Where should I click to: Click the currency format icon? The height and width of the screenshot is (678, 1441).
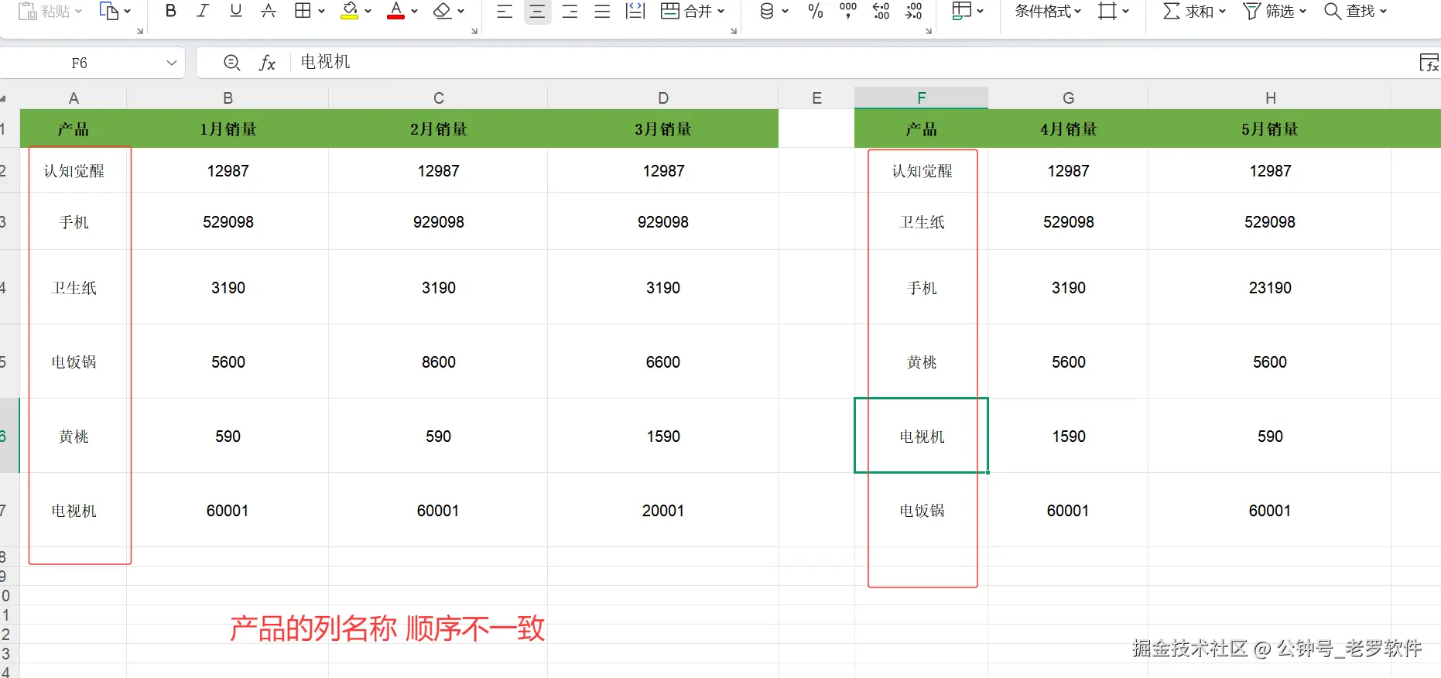pyautogui.click(x=766, y=11)
